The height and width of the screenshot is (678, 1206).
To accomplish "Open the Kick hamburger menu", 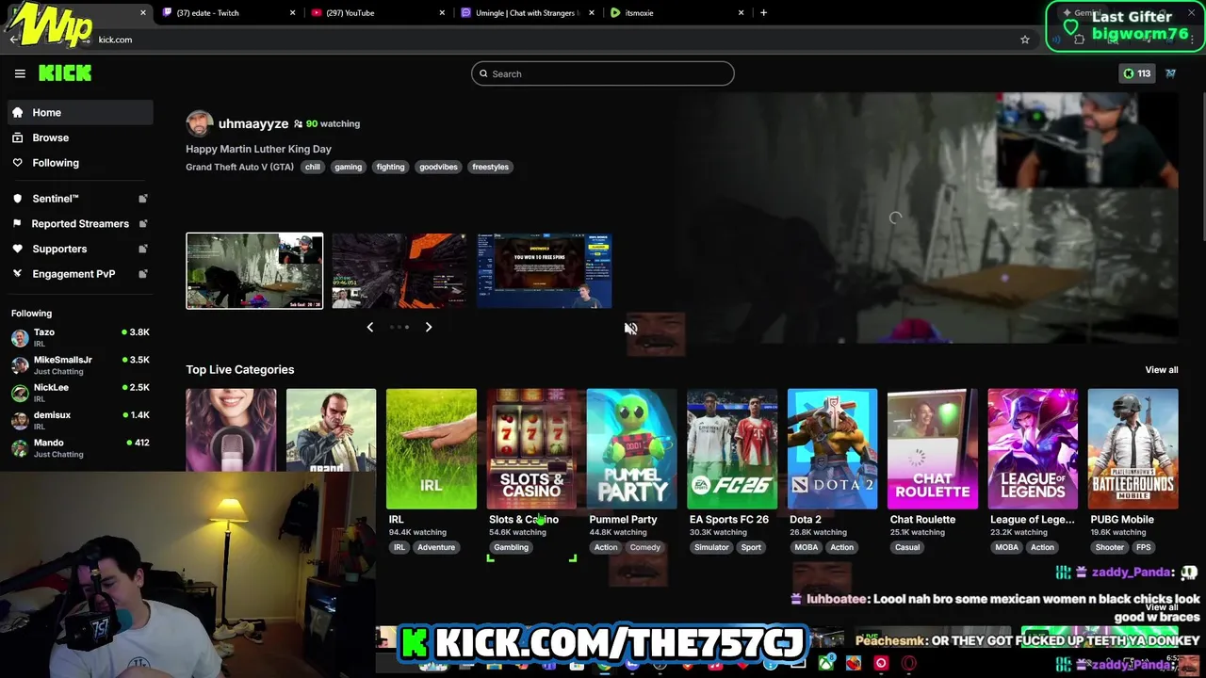I will [x=20, y=73].
